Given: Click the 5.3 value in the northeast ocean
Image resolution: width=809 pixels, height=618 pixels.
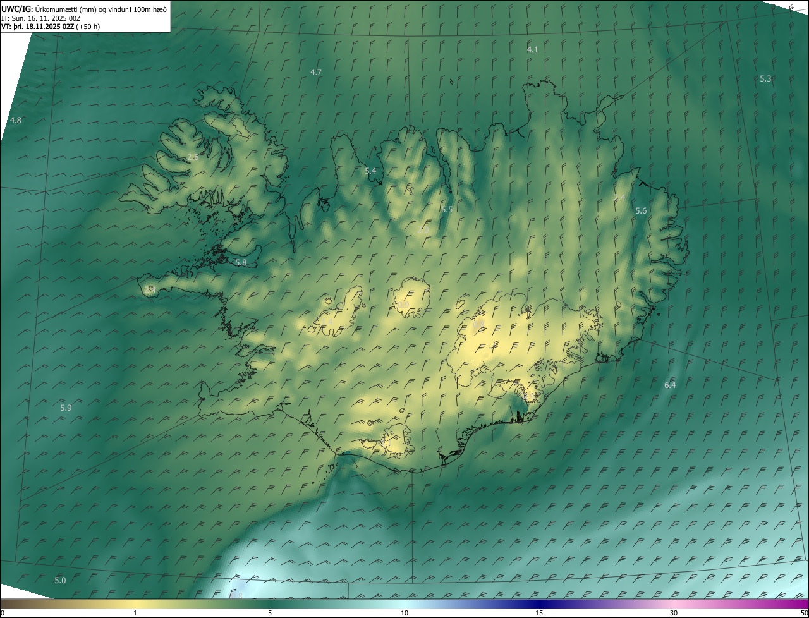Looking at the screenshot, I should 765,78.
